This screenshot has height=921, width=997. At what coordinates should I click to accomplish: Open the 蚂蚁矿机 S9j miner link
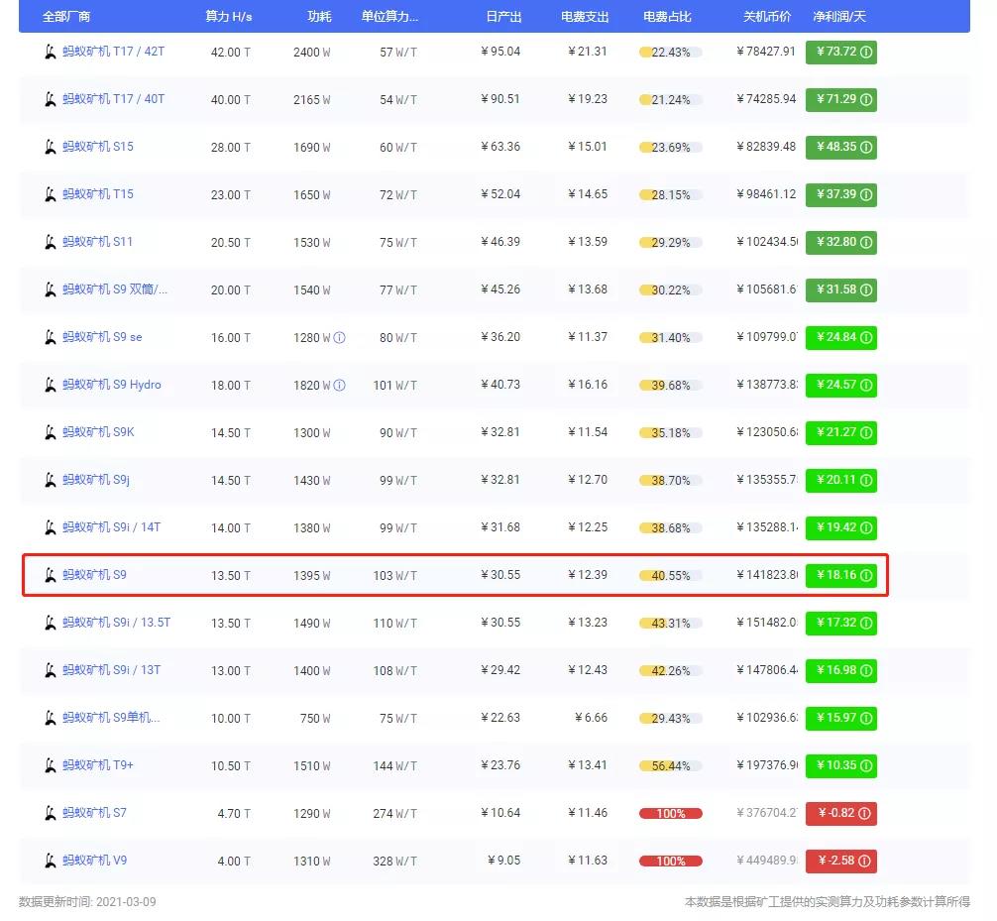pos(96,480)
